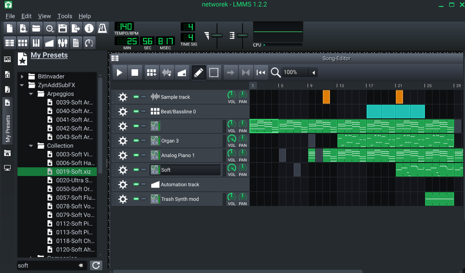Click the Play button in Song-Editor
The height and width of the screenshot is (273, 465).
pos(119,73)
